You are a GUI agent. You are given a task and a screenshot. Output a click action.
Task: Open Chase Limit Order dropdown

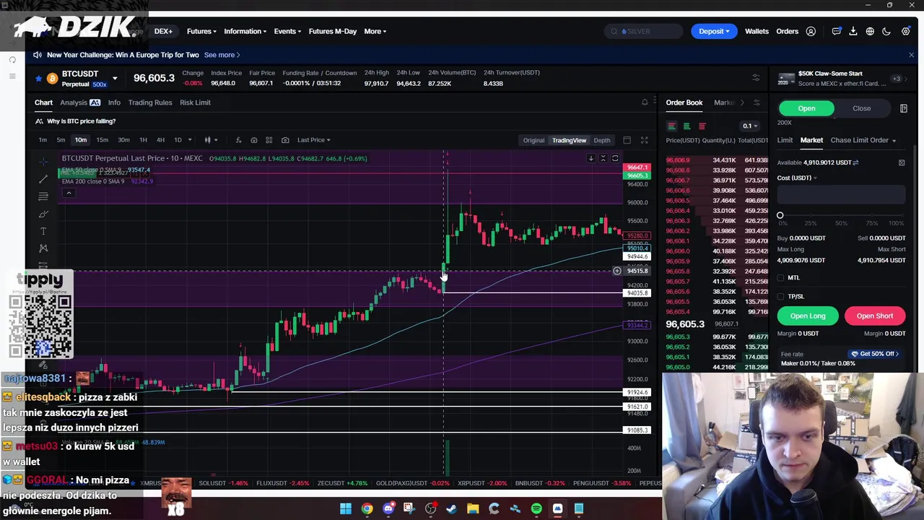[x=863, y=140]
